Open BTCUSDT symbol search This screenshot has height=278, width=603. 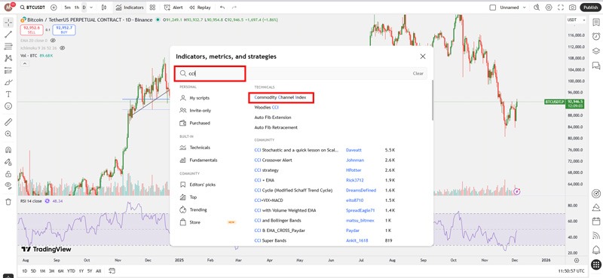pos(33,8)
